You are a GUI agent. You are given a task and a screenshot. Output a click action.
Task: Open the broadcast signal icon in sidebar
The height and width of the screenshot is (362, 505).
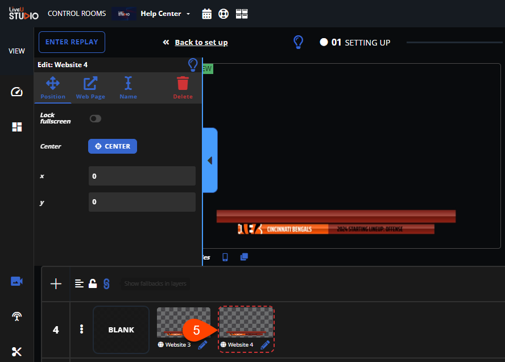pos(16,316)
